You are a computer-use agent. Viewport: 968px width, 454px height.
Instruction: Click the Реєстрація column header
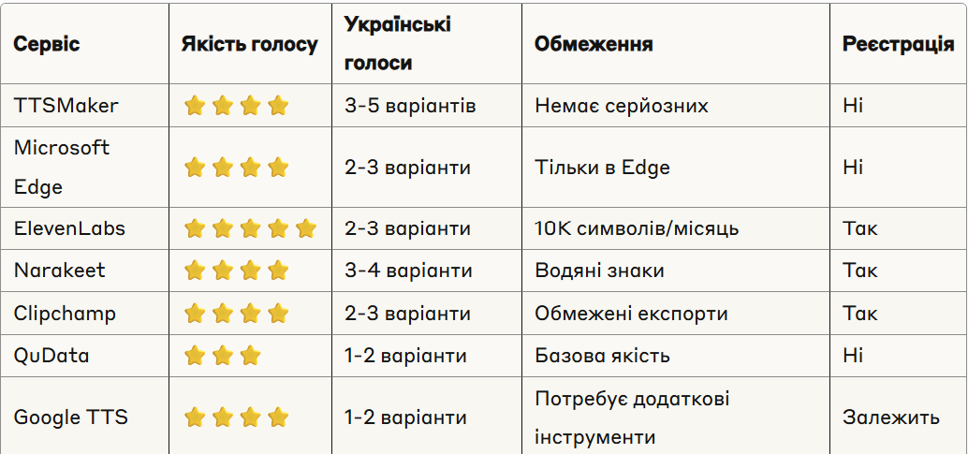[x=898, y=44]
